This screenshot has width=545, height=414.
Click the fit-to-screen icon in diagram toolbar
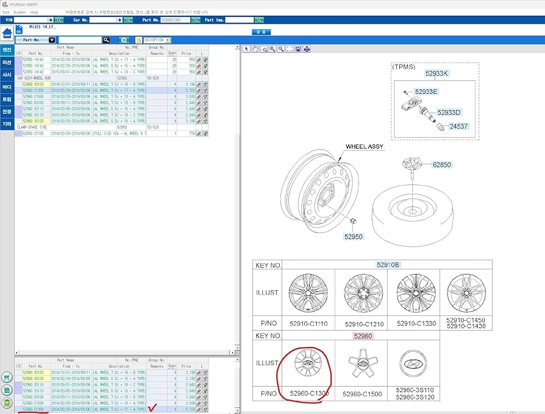(x=289, y=49)
